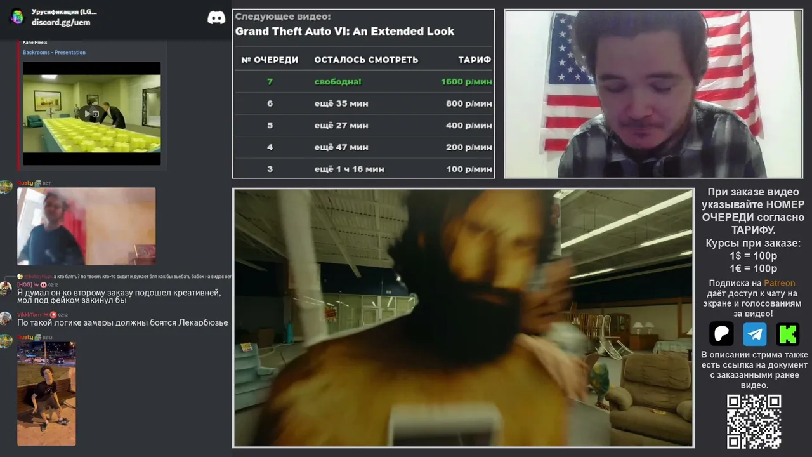Click the 'ТАРИФ' column header
The height and width of the screenshot is (457, 812).
475,60
